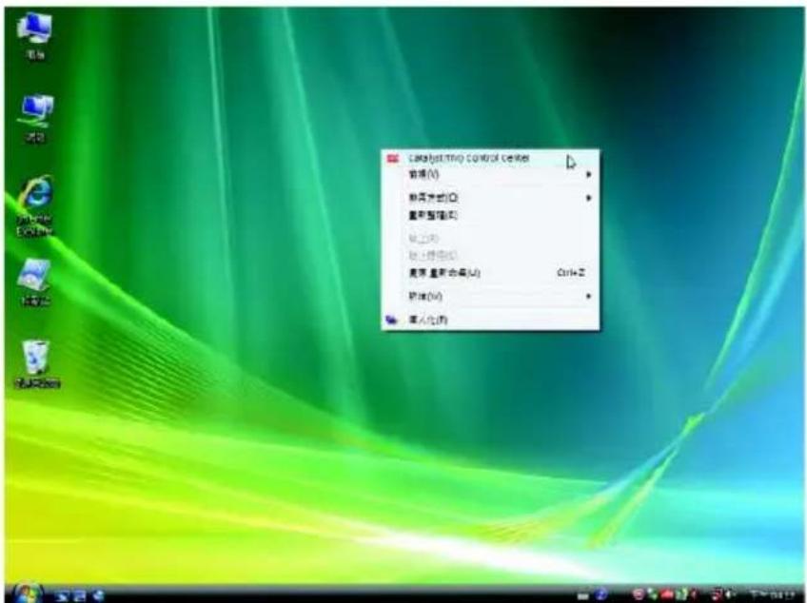
Task: Open Catalyst(TM) Control Center from context menu
Action: pyautogui.click(x=490, y=158)
